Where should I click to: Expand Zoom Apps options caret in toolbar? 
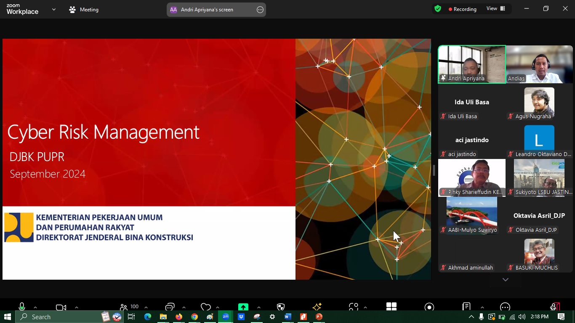[365, 307]
